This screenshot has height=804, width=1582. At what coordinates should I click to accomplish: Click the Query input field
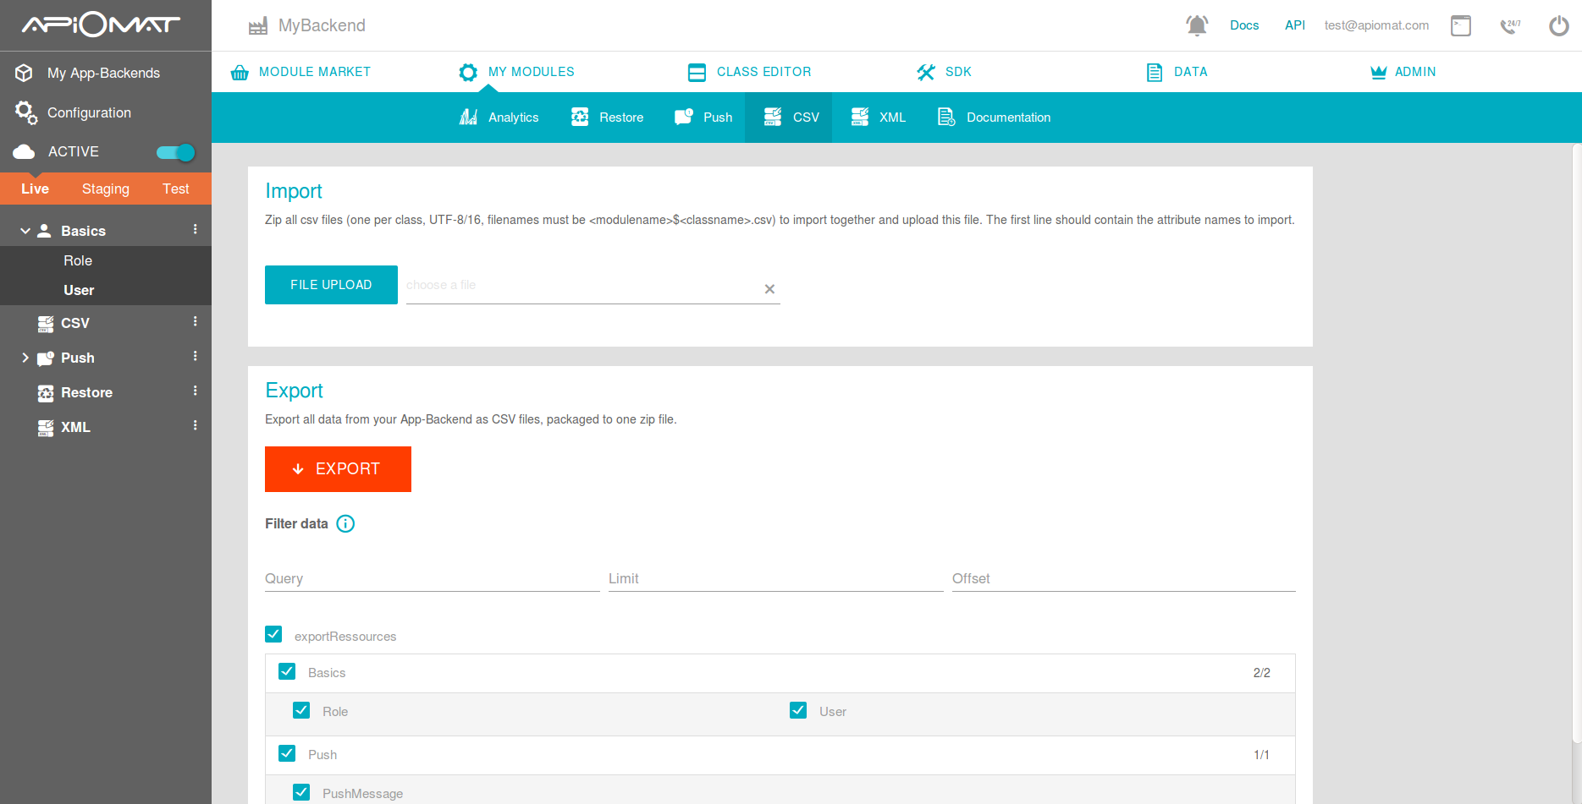pyautogui.click(x=433, y=578)
